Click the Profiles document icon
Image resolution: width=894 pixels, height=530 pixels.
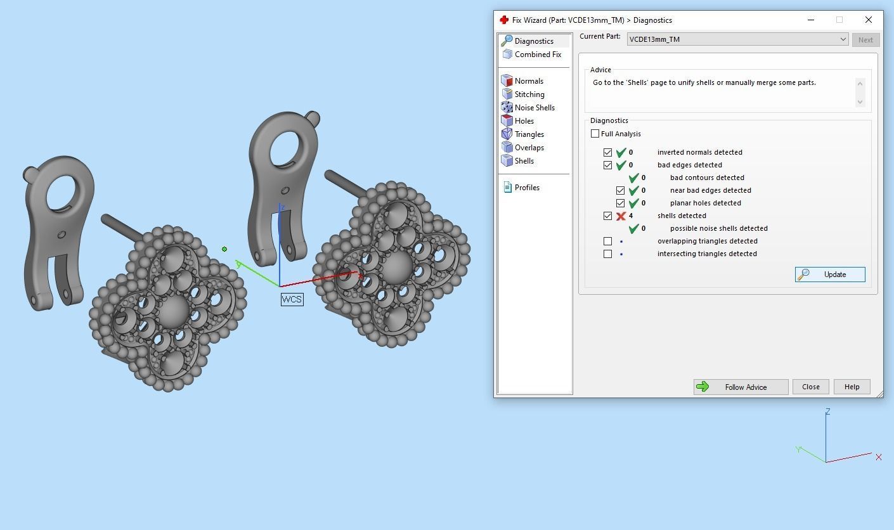point(507,187)
